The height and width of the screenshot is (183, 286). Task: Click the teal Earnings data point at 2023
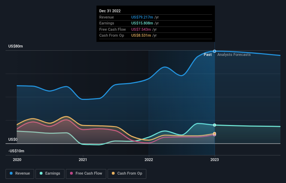point(215,125)
